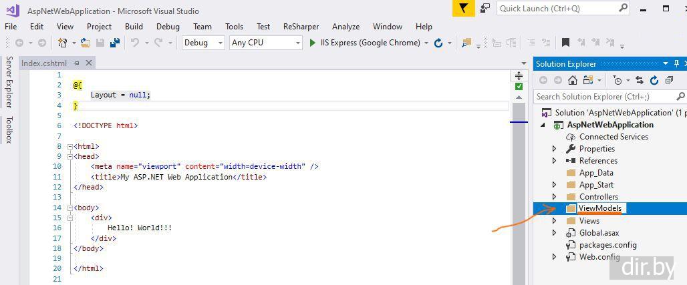Refresh browser link with circular arrow
The image size is (687, 285).
tap(438, 43)
